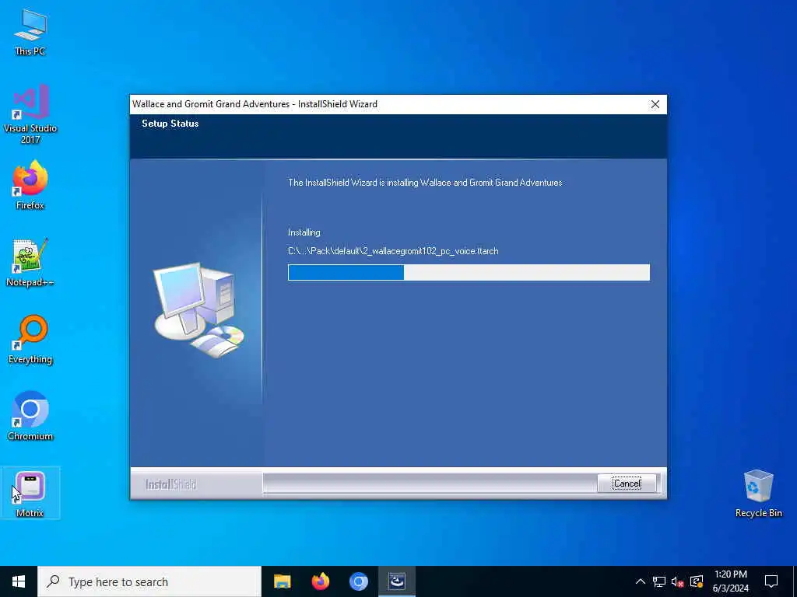Open the This PC desktop icon

pyautogui.click(x=30, y=31)
